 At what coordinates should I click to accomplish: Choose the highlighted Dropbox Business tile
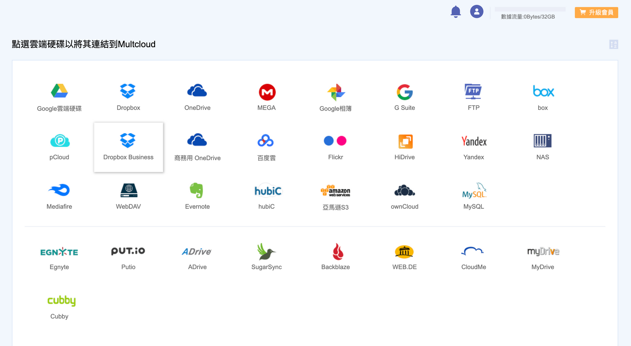click(x=128, y=147)
